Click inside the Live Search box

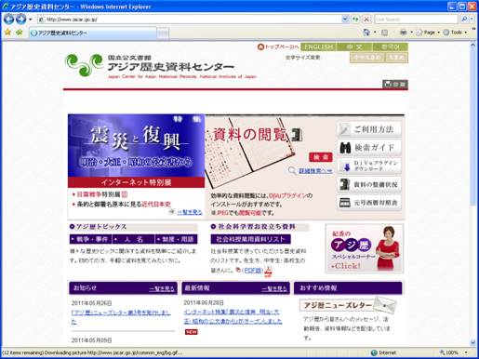click(416, 20)
